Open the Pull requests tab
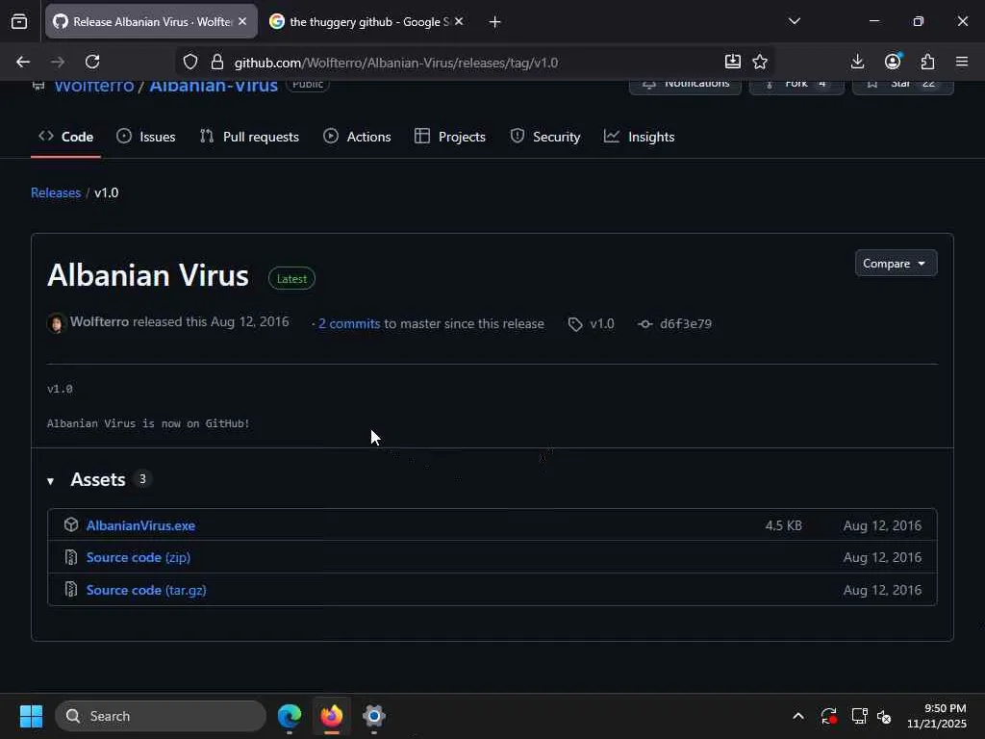985x739 pixels. [x=249, y=137]
